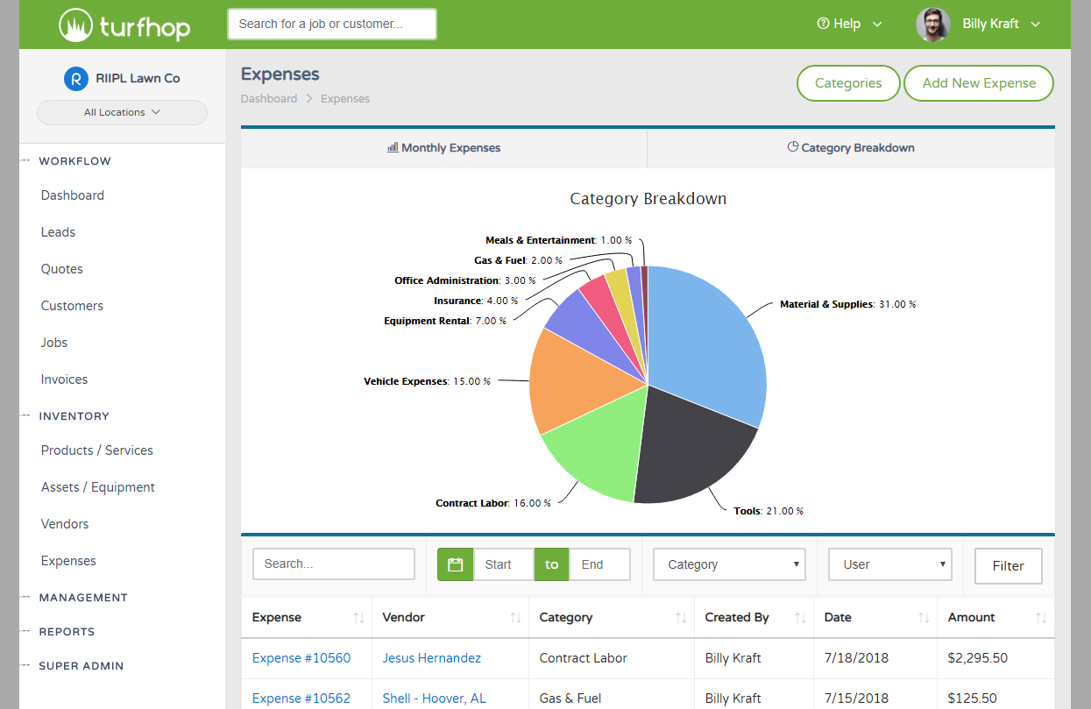This screenshot has width=1091, height=709.
Task: Switch to the Monthly Expenses tab
Action: (x=443, y=147)
